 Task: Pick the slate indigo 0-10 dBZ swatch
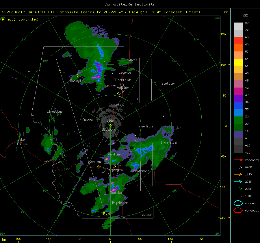click(238, 135)
